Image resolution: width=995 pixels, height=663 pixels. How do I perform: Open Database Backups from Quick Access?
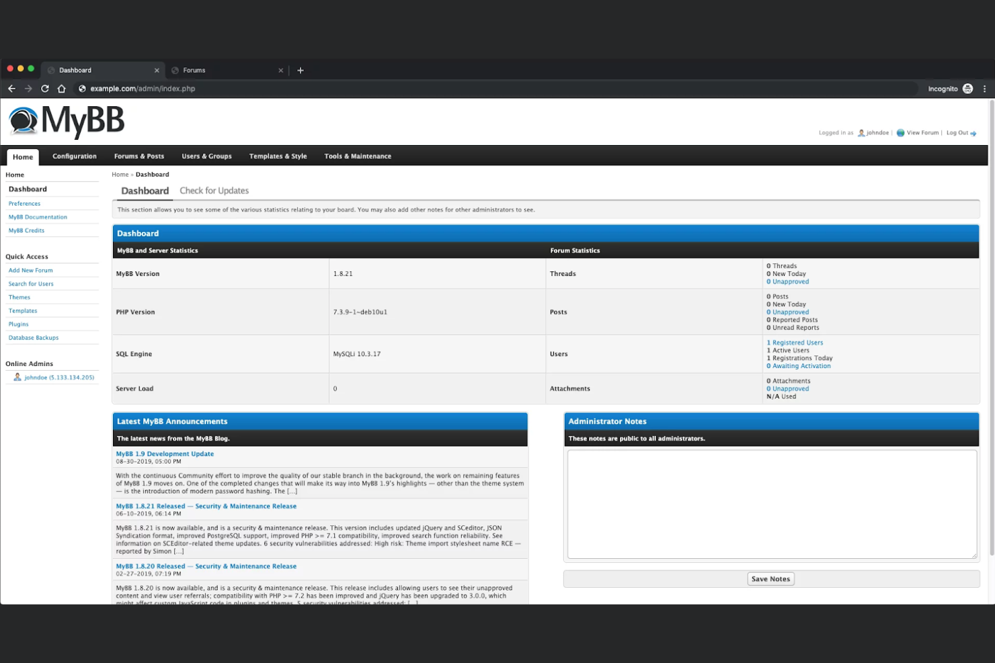point(33,337)
